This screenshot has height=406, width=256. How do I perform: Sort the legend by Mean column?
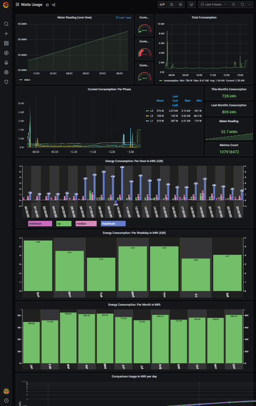coord(160,101)
